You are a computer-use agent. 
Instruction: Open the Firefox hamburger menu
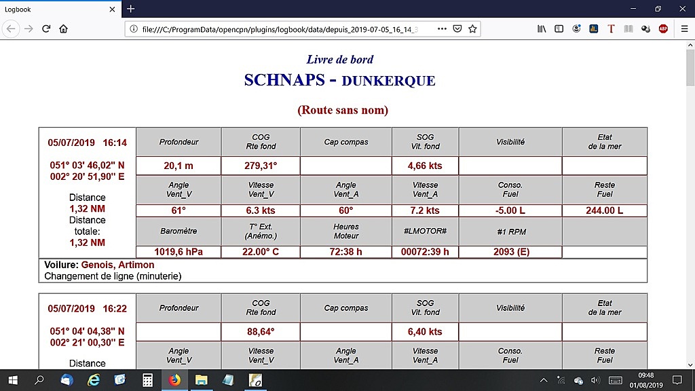pyautogui.click(x=684, y=29)
